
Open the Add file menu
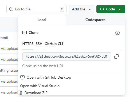click(x=81, y=9)
